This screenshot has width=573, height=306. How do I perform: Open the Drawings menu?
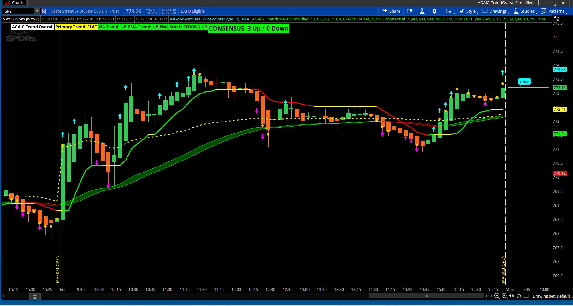click(495, 11)
